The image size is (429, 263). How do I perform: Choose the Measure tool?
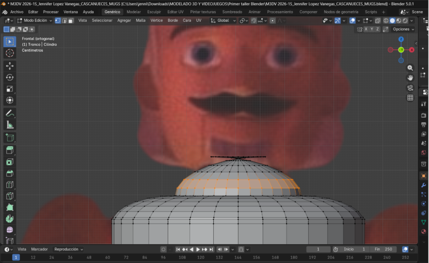(10, 125)
